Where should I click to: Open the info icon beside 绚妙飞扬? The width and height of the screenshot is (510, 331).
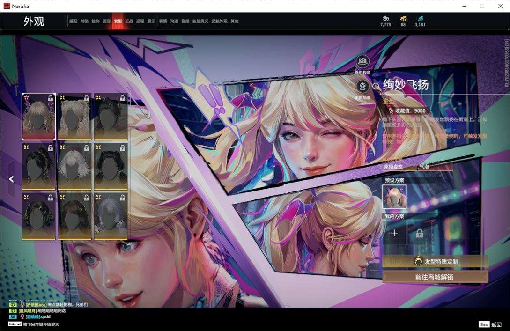376,86
